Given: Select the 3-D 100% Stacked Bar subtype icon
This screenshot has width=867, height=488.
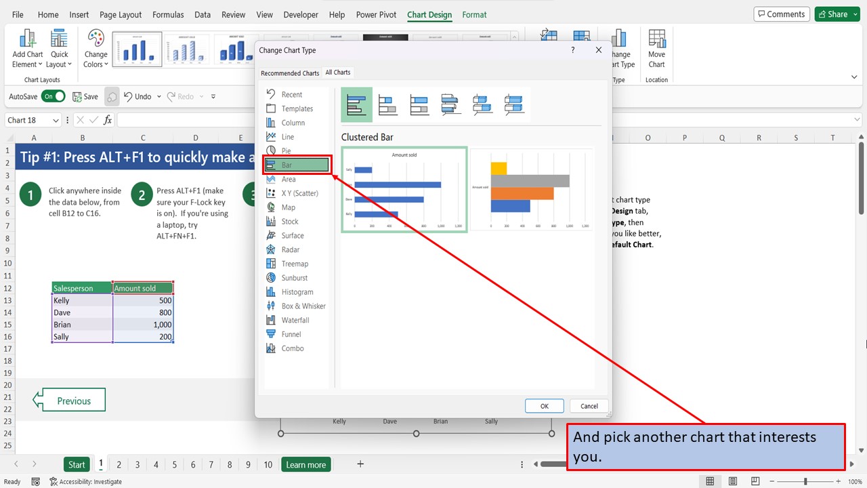Looking at the screenshot, I should click(x=514, y=104).
